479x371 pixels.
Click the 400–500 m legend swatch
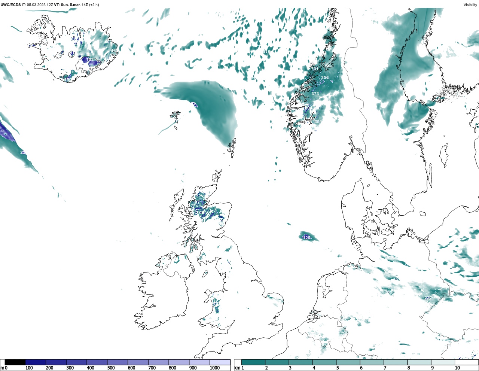pos(97,362)
